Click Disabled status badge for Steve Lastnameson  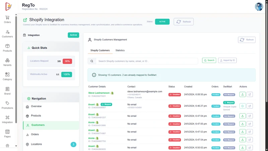click(175, 95)
